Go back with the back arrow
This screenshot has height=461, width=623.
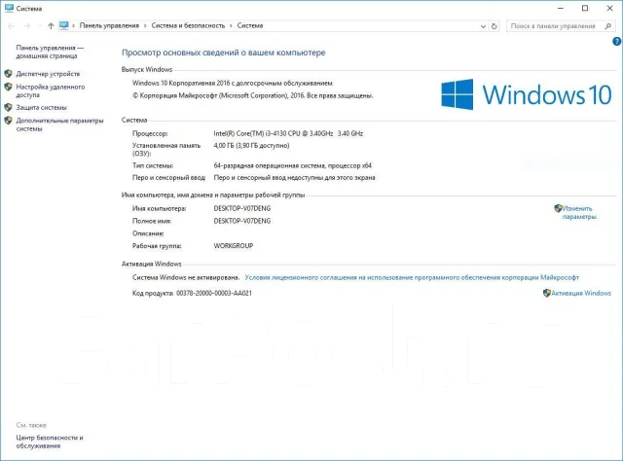tap(11, 26)
